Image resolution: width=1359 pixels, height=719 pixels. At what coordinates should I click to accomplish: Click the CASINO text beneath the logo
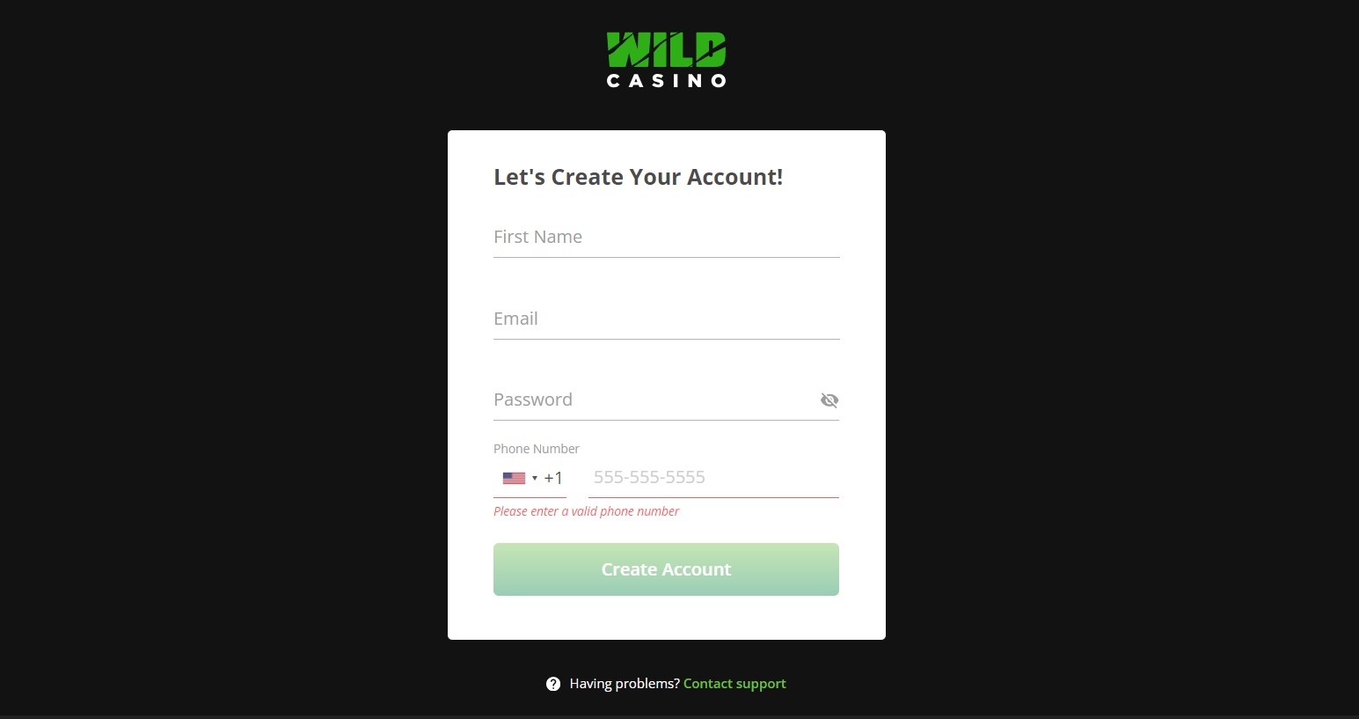click(x=666, y=81)
